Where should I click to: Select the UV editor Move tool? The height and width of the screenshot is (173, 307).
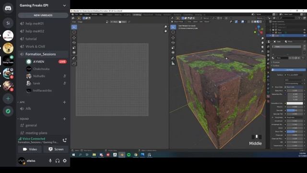[74, 37]
